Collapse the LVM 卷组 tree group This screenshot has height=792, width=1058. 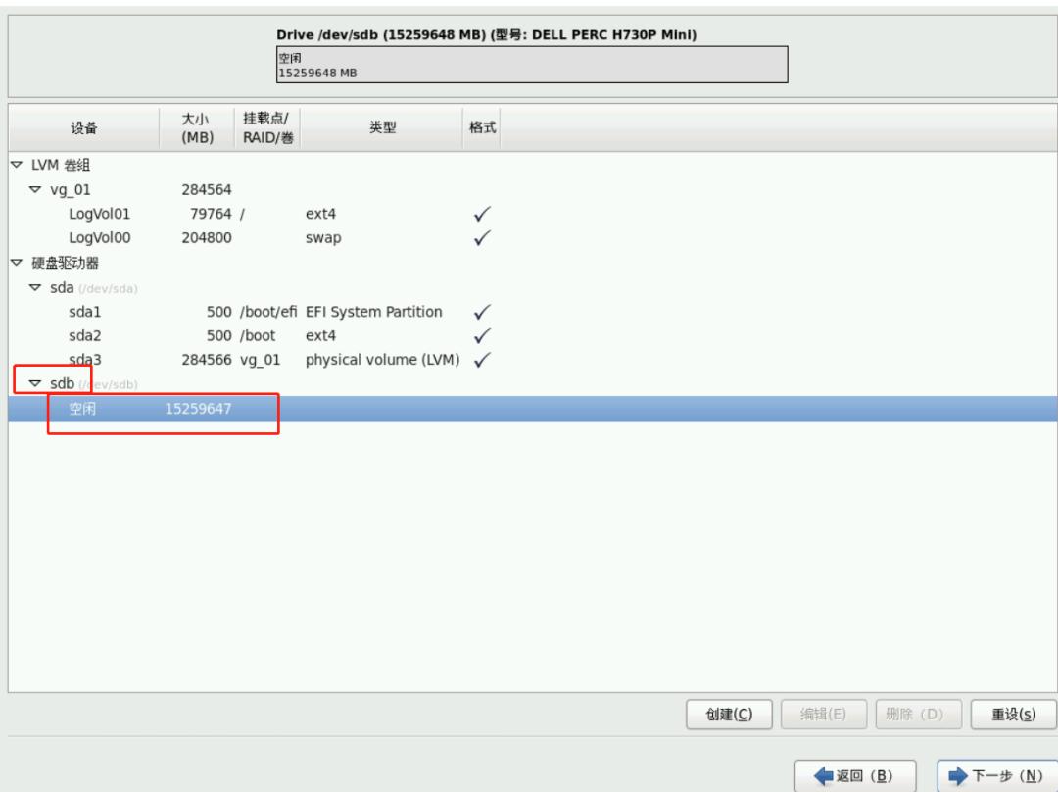[x=17, y=164]
